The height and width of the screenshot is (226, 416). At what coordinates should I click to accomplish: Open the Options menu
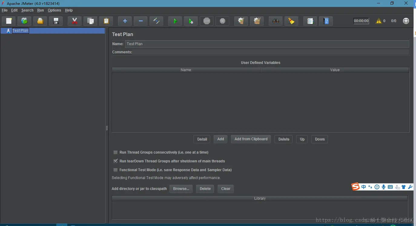[x=54, y=10]
